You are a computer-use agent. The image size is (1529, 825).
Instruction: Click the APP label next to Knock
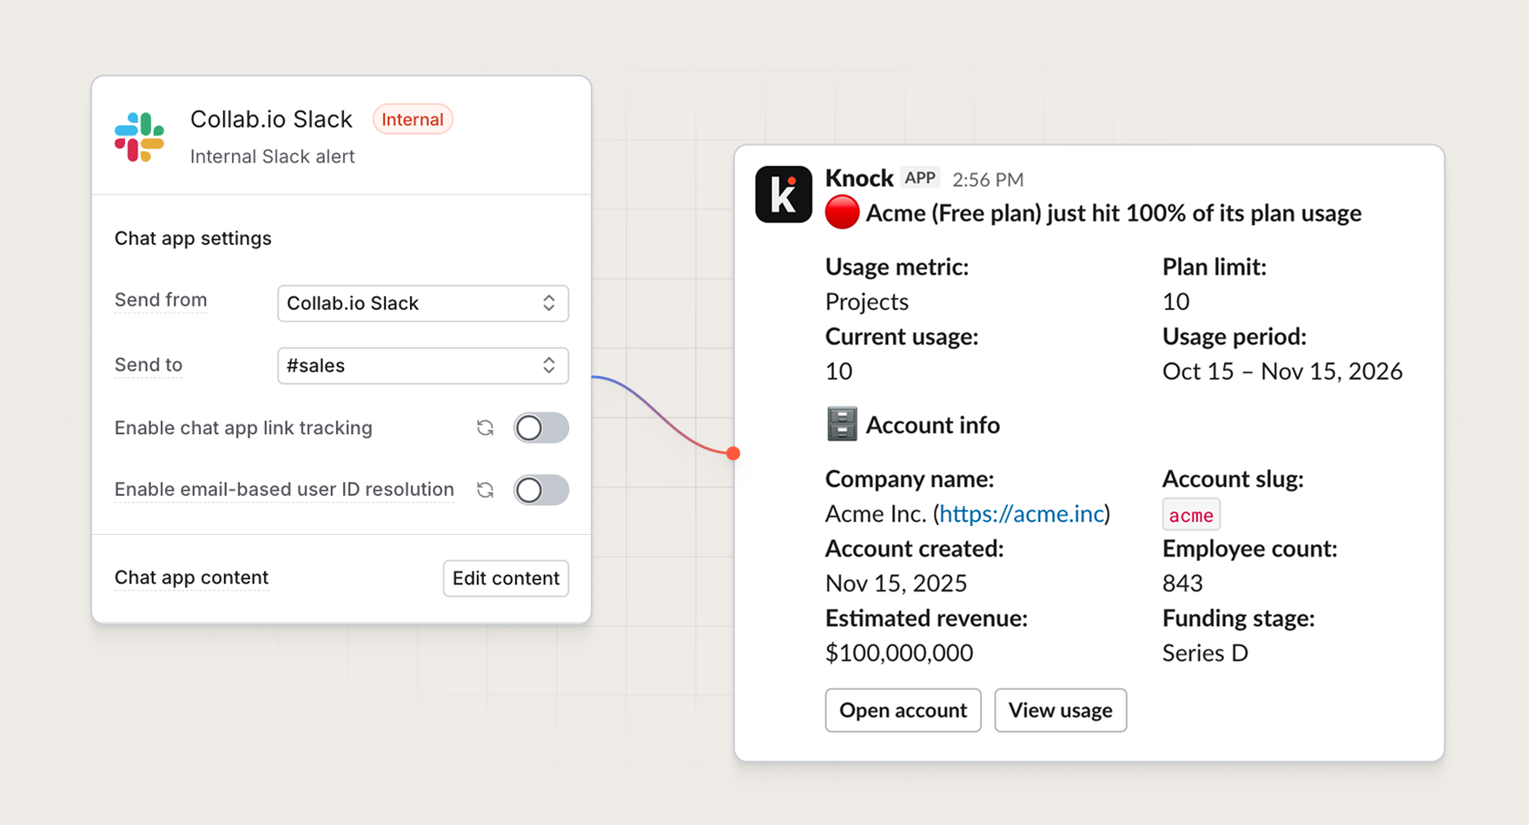coord(920,178)
